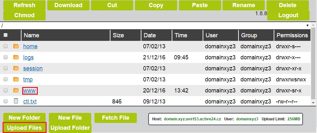
Task: Click the Logout button
Action: click(x=288, y=15)
